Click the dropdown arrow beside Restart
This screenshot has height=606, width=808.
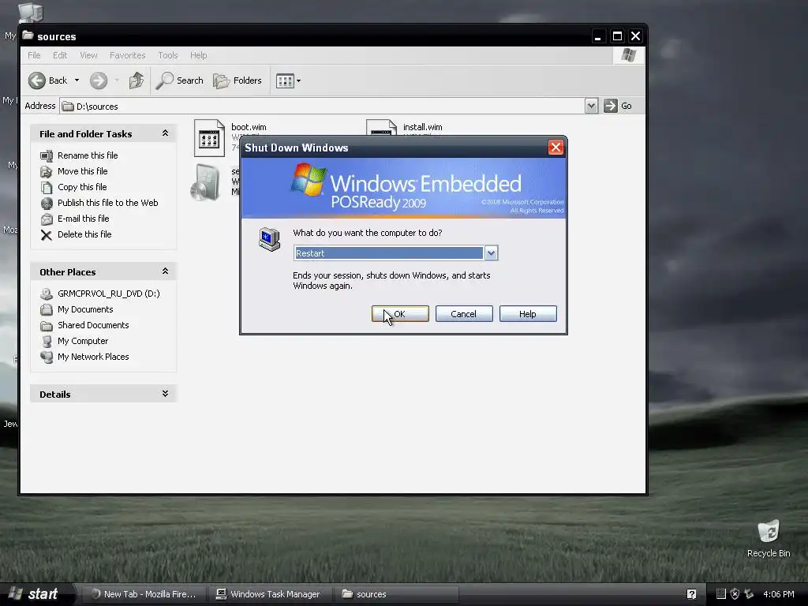pyautogui.click(x=491, y=253)
